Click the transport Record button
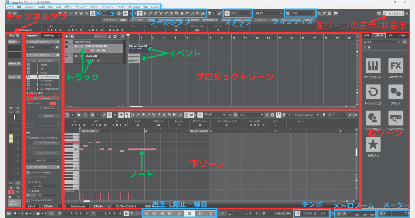This screenshot has height=218, width=415. (x=211, y=213)
